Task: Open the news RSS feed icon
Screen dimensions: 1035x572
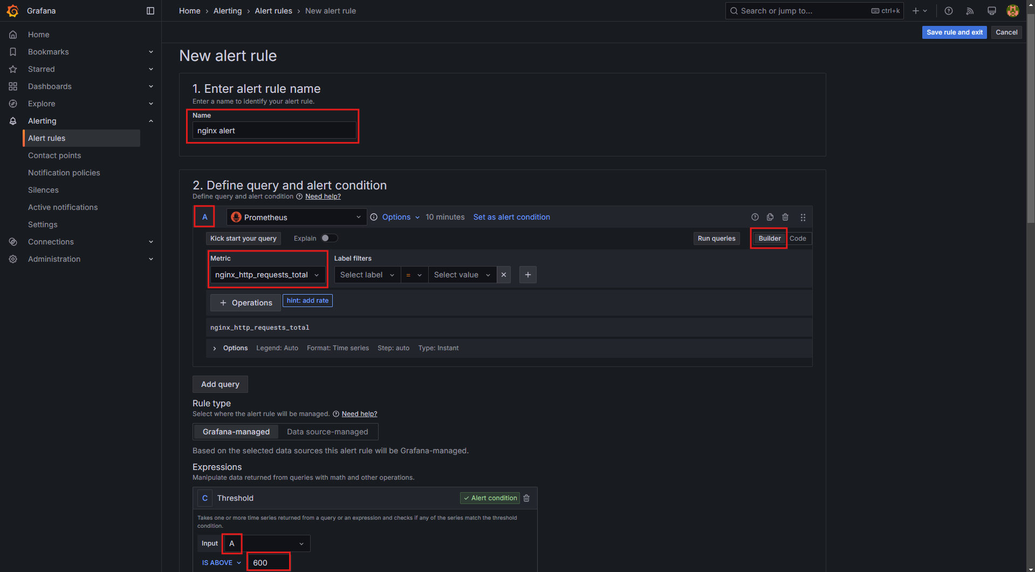Action: click(x=970, y=11)
